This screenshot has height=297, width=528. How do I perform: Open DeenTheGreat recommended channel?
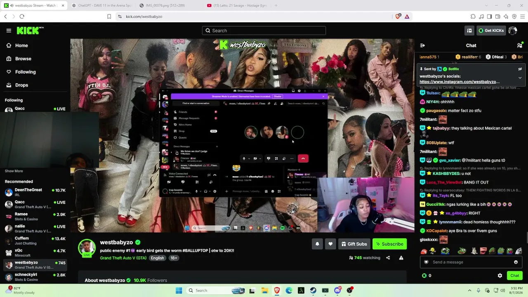pos(35,192)
